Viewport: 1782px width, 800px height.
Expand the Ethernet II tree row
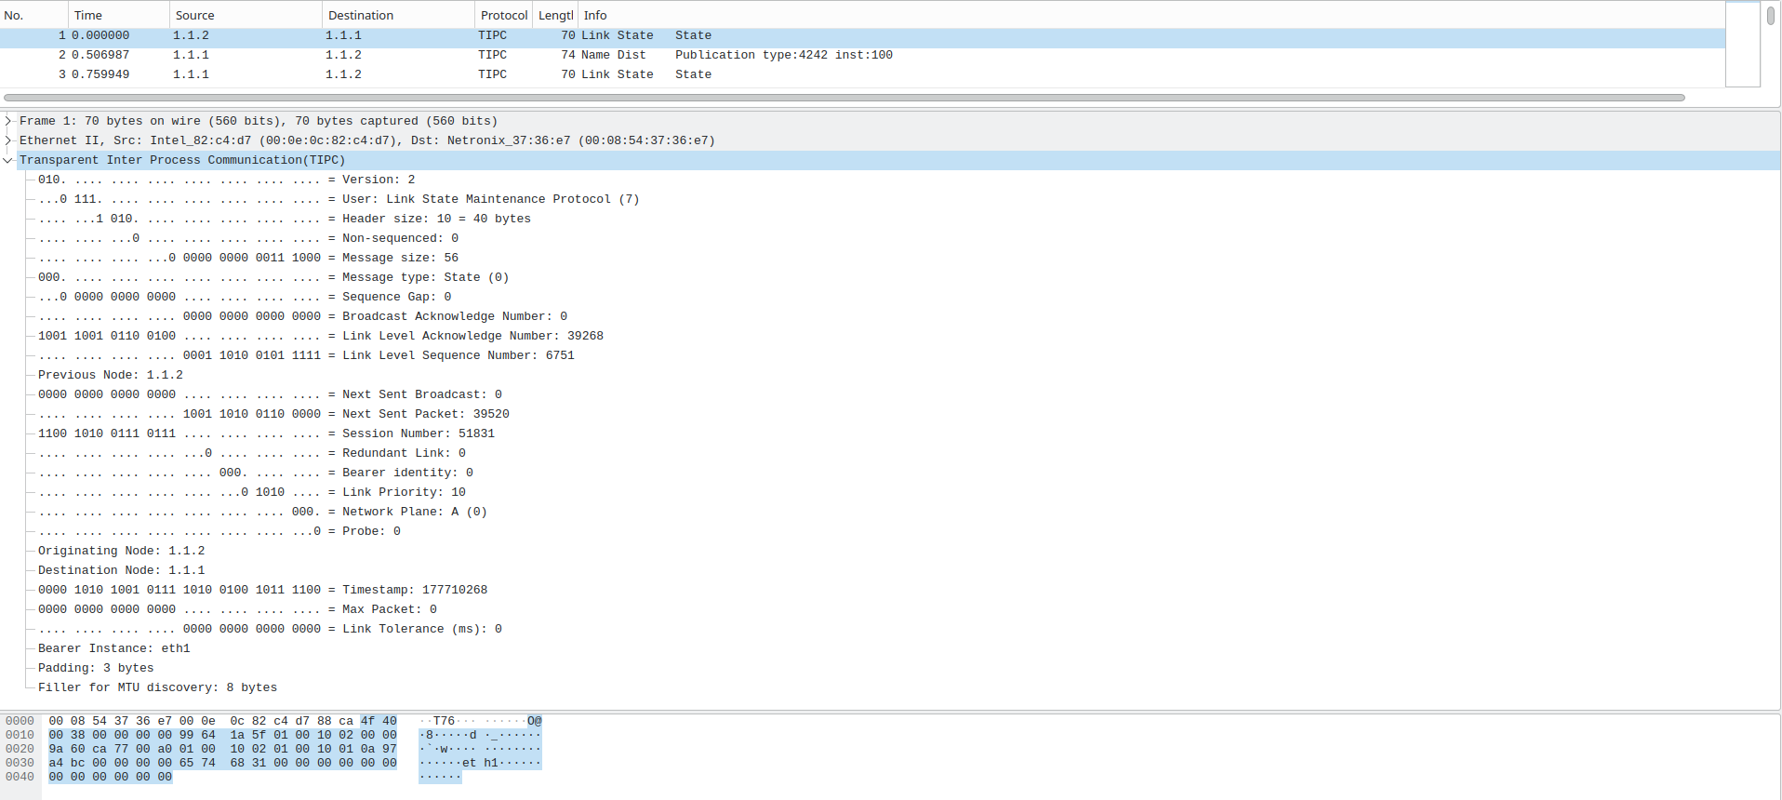(8, 140)
